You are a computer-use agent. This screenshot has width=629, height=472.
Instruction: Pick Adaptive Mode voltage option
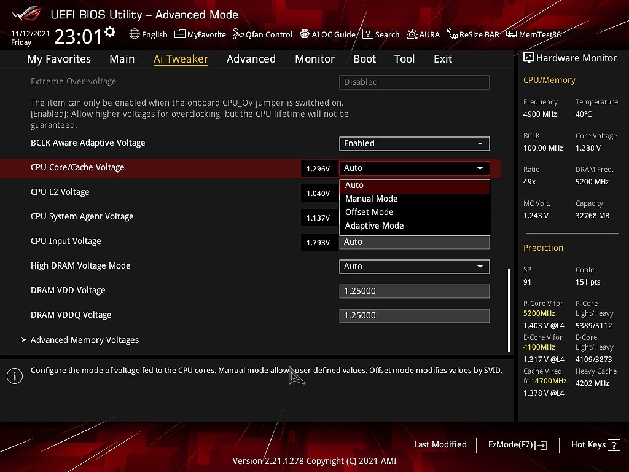point(374,226)
